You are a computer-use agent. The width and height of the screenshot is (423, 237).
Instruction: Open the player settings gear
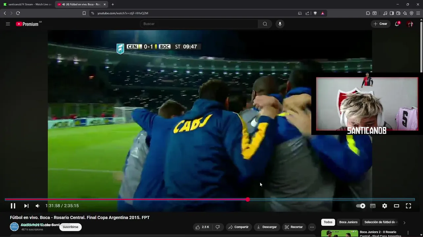point(385,206)
